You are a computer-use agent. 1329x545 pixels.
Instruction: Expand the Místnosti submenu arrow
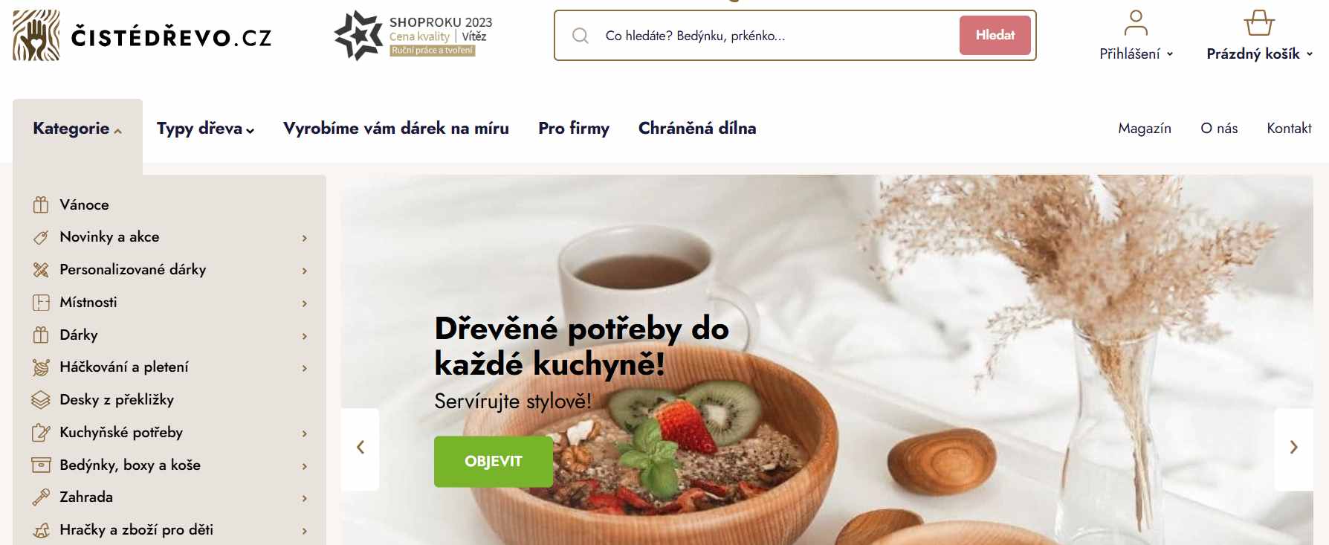click(x=304, y=303)
